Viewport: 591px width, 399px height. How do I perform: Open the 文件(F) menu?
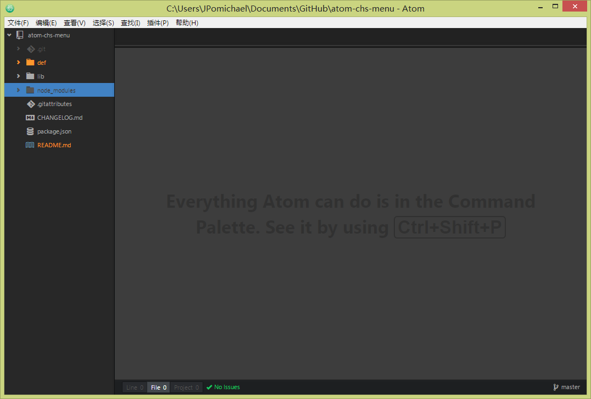coord(18,23)
